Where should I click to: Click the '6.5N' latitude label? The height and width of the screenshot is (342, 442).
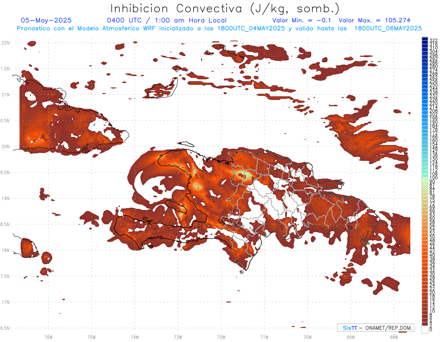6,328
